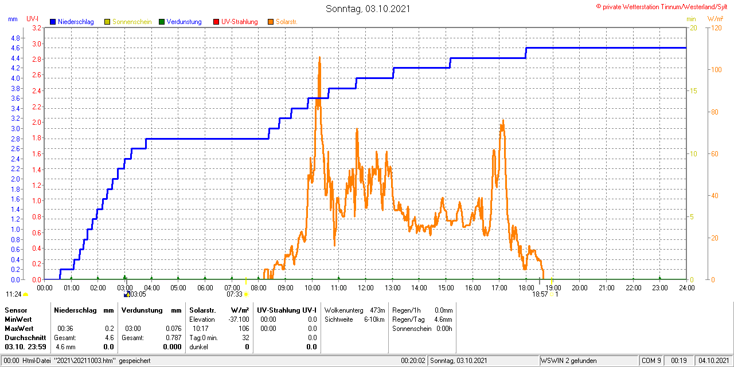This screenshot has height=367, width=734.
Task: Click the red UV-I axis unit label
Action: (33, 19)
